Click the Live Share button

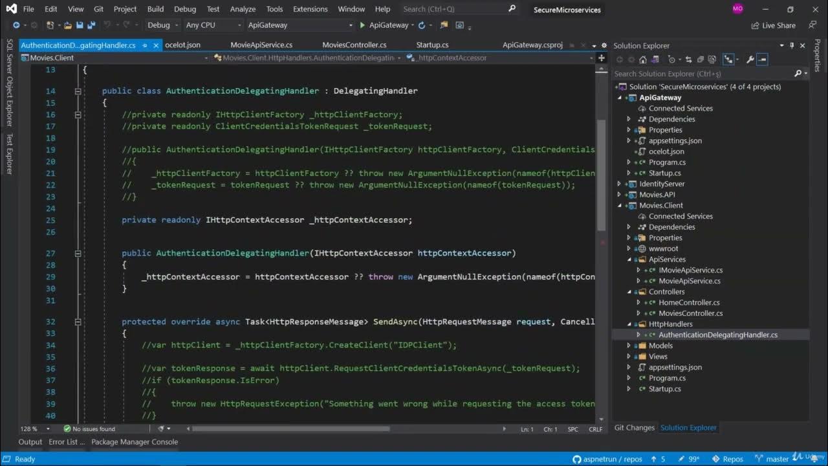[774, 25]
